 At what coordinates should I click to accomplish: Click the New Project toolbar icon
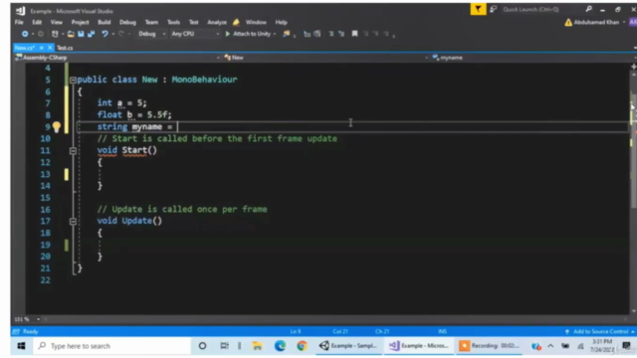(55, 34)
